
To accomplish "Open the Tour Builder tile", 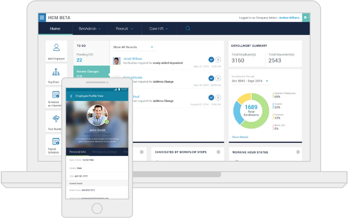I will click(54, 122).
